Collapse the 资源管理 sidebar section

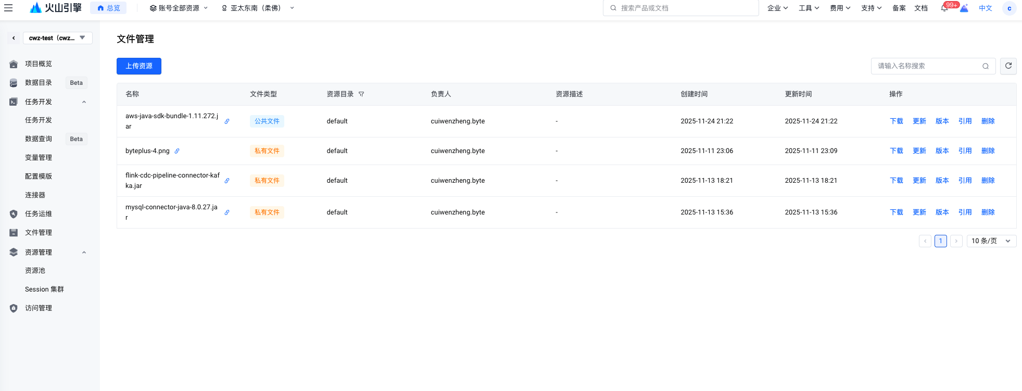(x=84, y=253)
